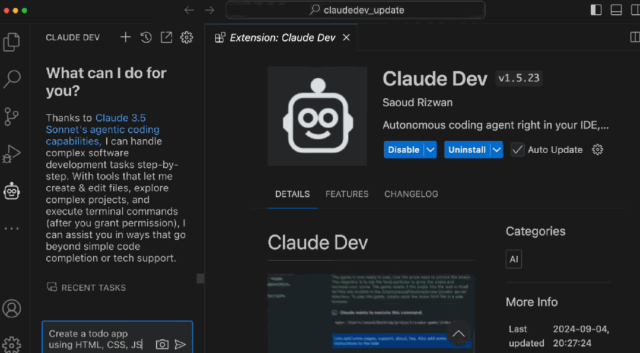Open the Explorer view in activity bar
Image resolution: width=640 pixels, height=353 pixels.
pyautogui.click(x=11, y=41)
